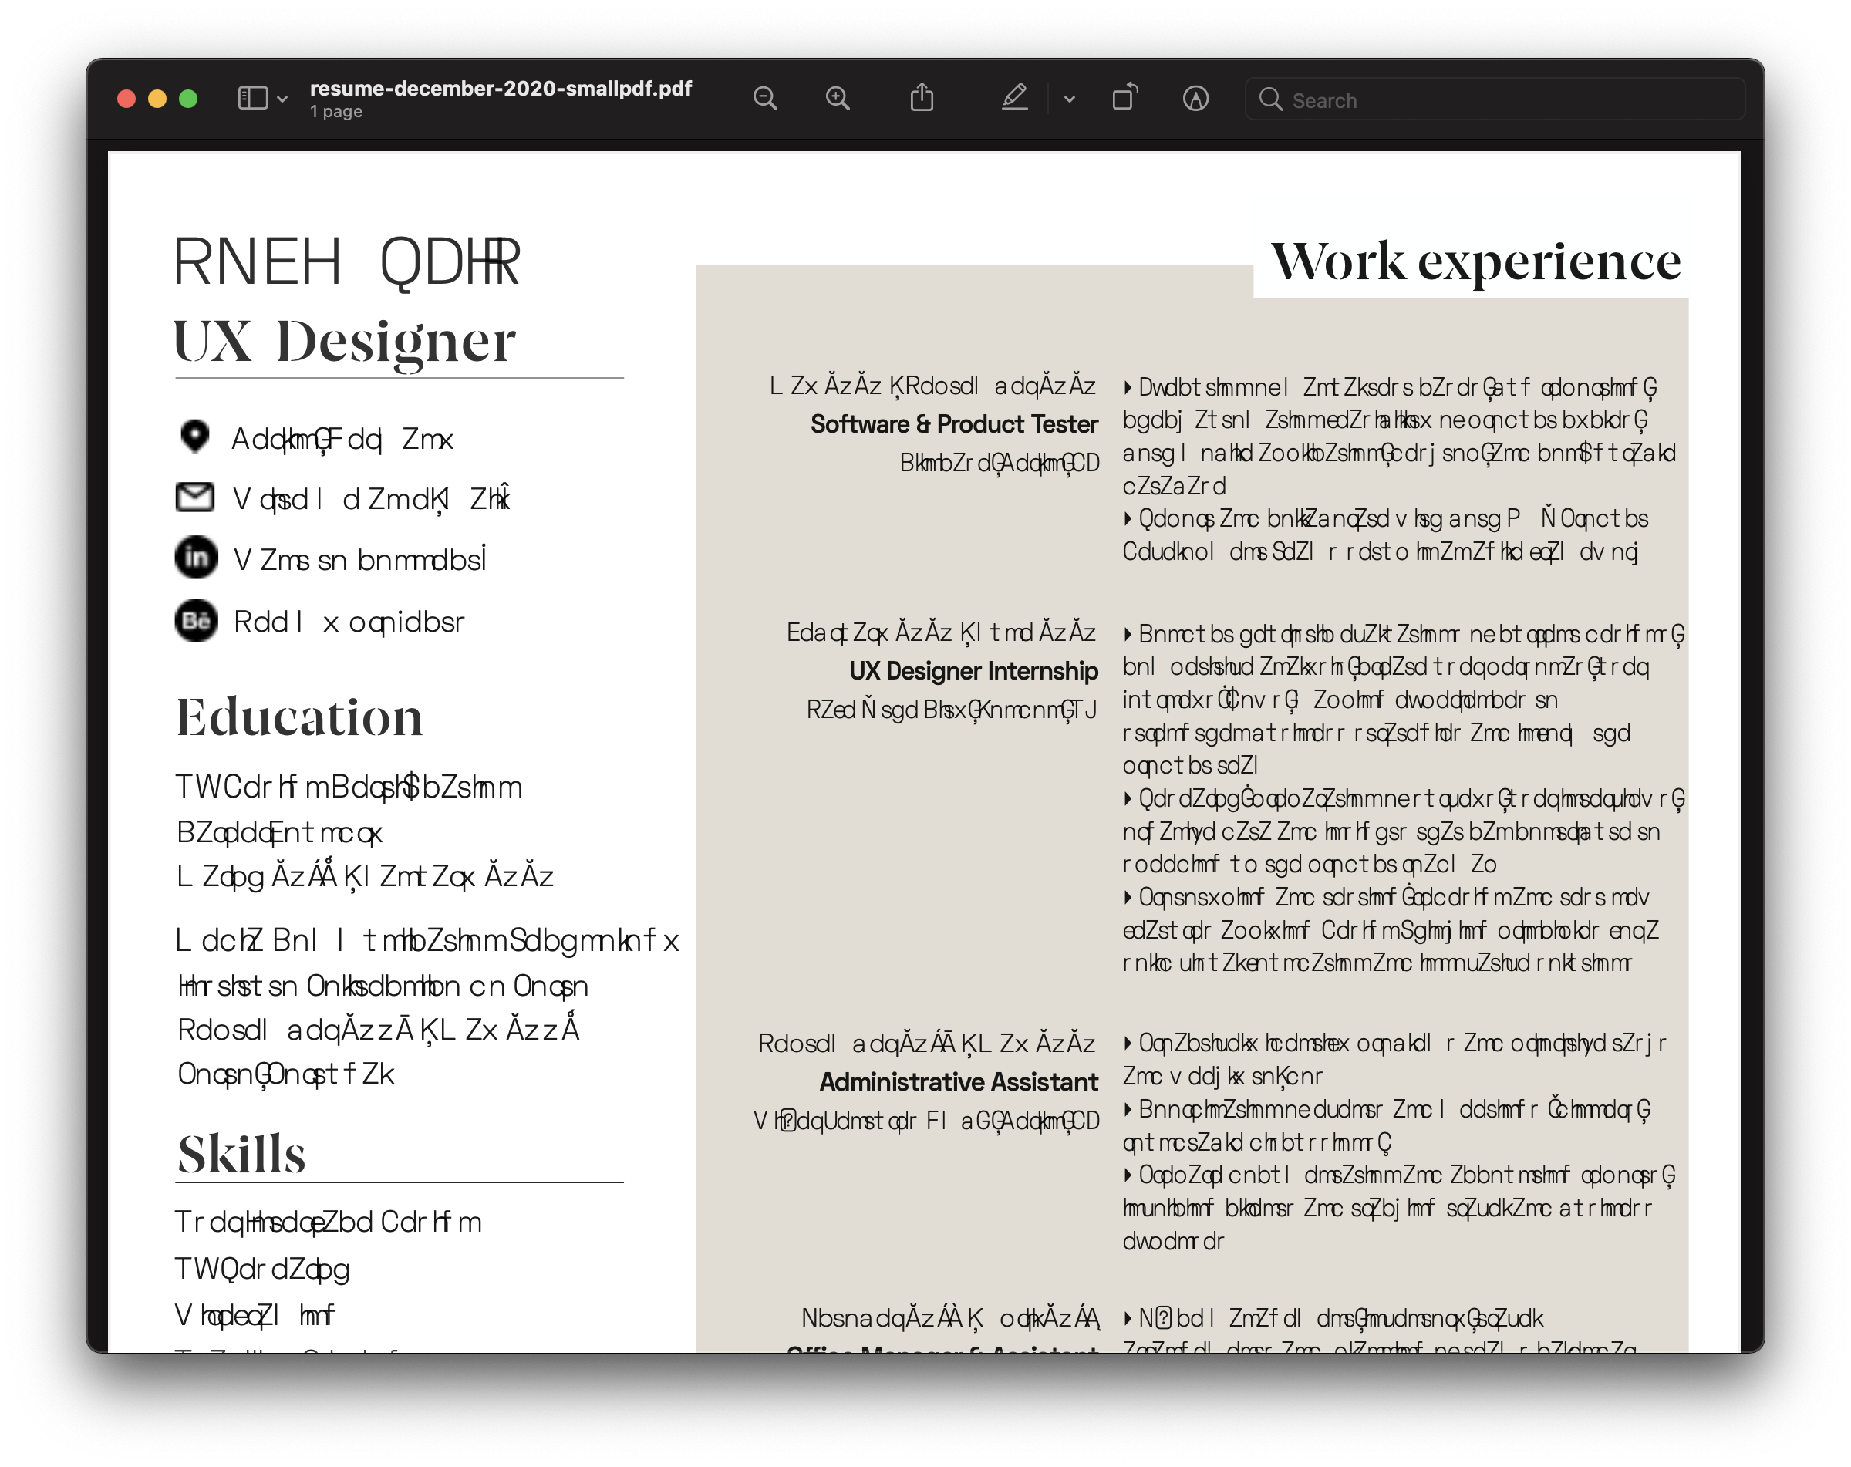
Task: Click 'Administrative Assistant' job title
Action: point(958,1081)
